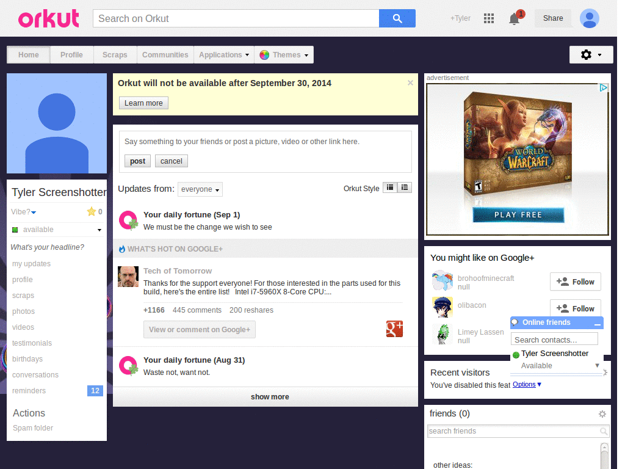Open the Recent visitors Options dropdown
The height and width of the screenshot is (469, 625).
coord(527,384)
